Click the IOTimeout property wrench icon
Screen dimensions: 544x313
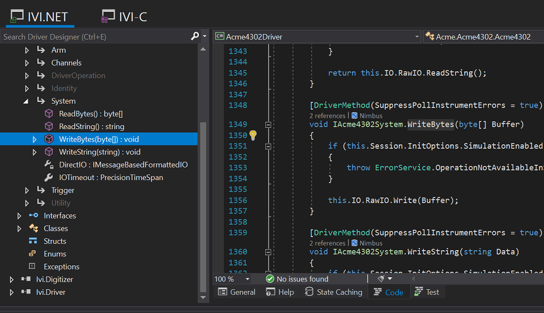49,177
